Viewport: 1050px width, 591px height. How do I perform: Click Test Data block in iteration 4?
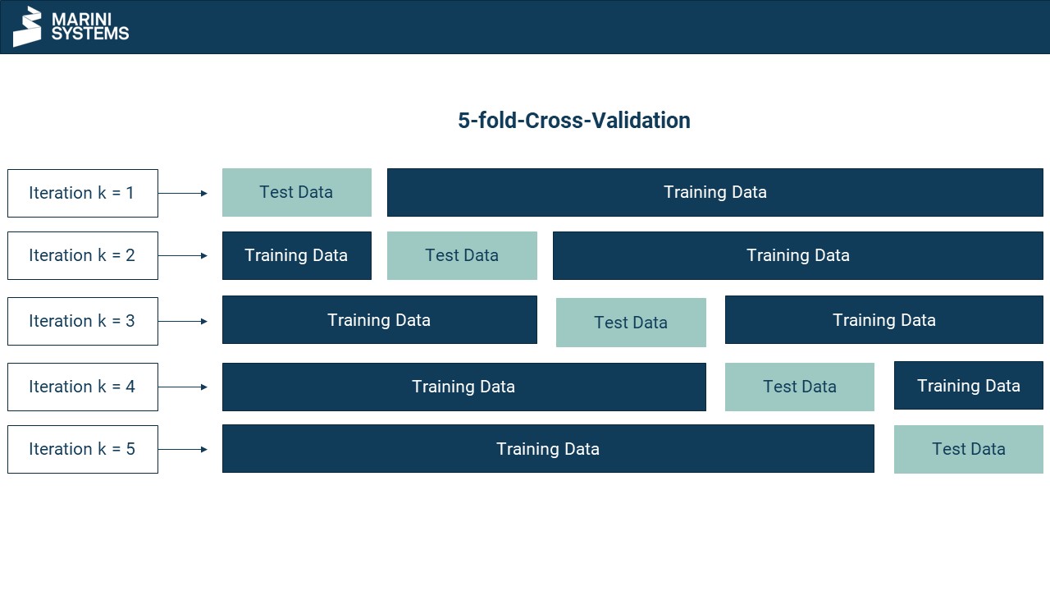[800, 387]
